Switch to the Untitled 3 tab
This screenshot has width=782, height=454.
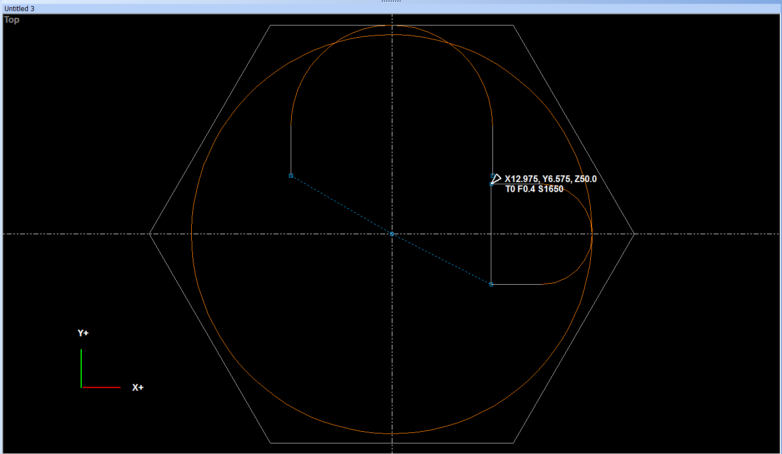pos(19,8)
